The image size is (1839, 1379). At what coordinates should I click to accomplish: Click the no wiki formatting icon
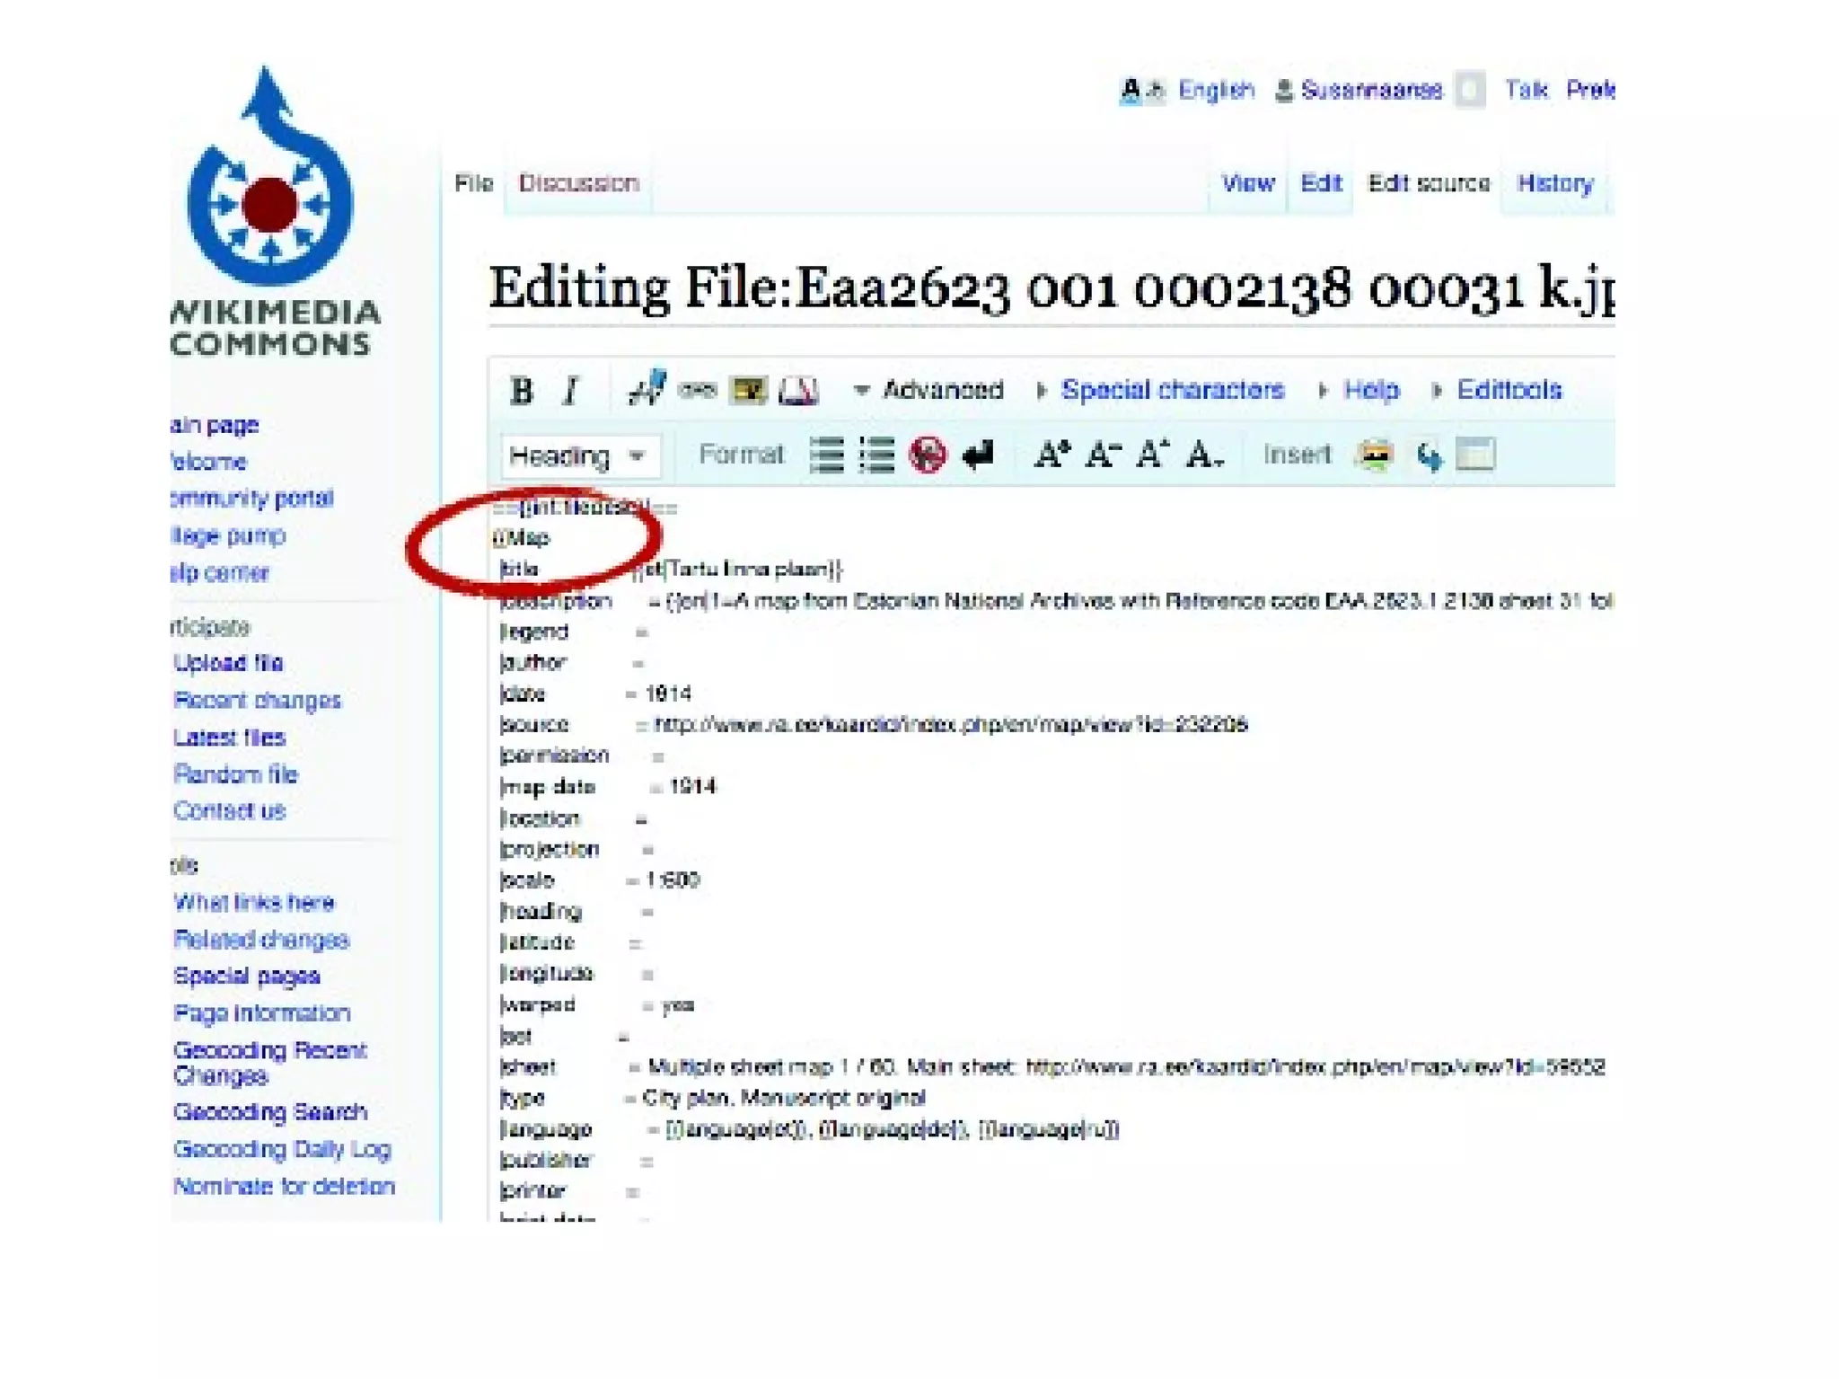click(928, 455)
